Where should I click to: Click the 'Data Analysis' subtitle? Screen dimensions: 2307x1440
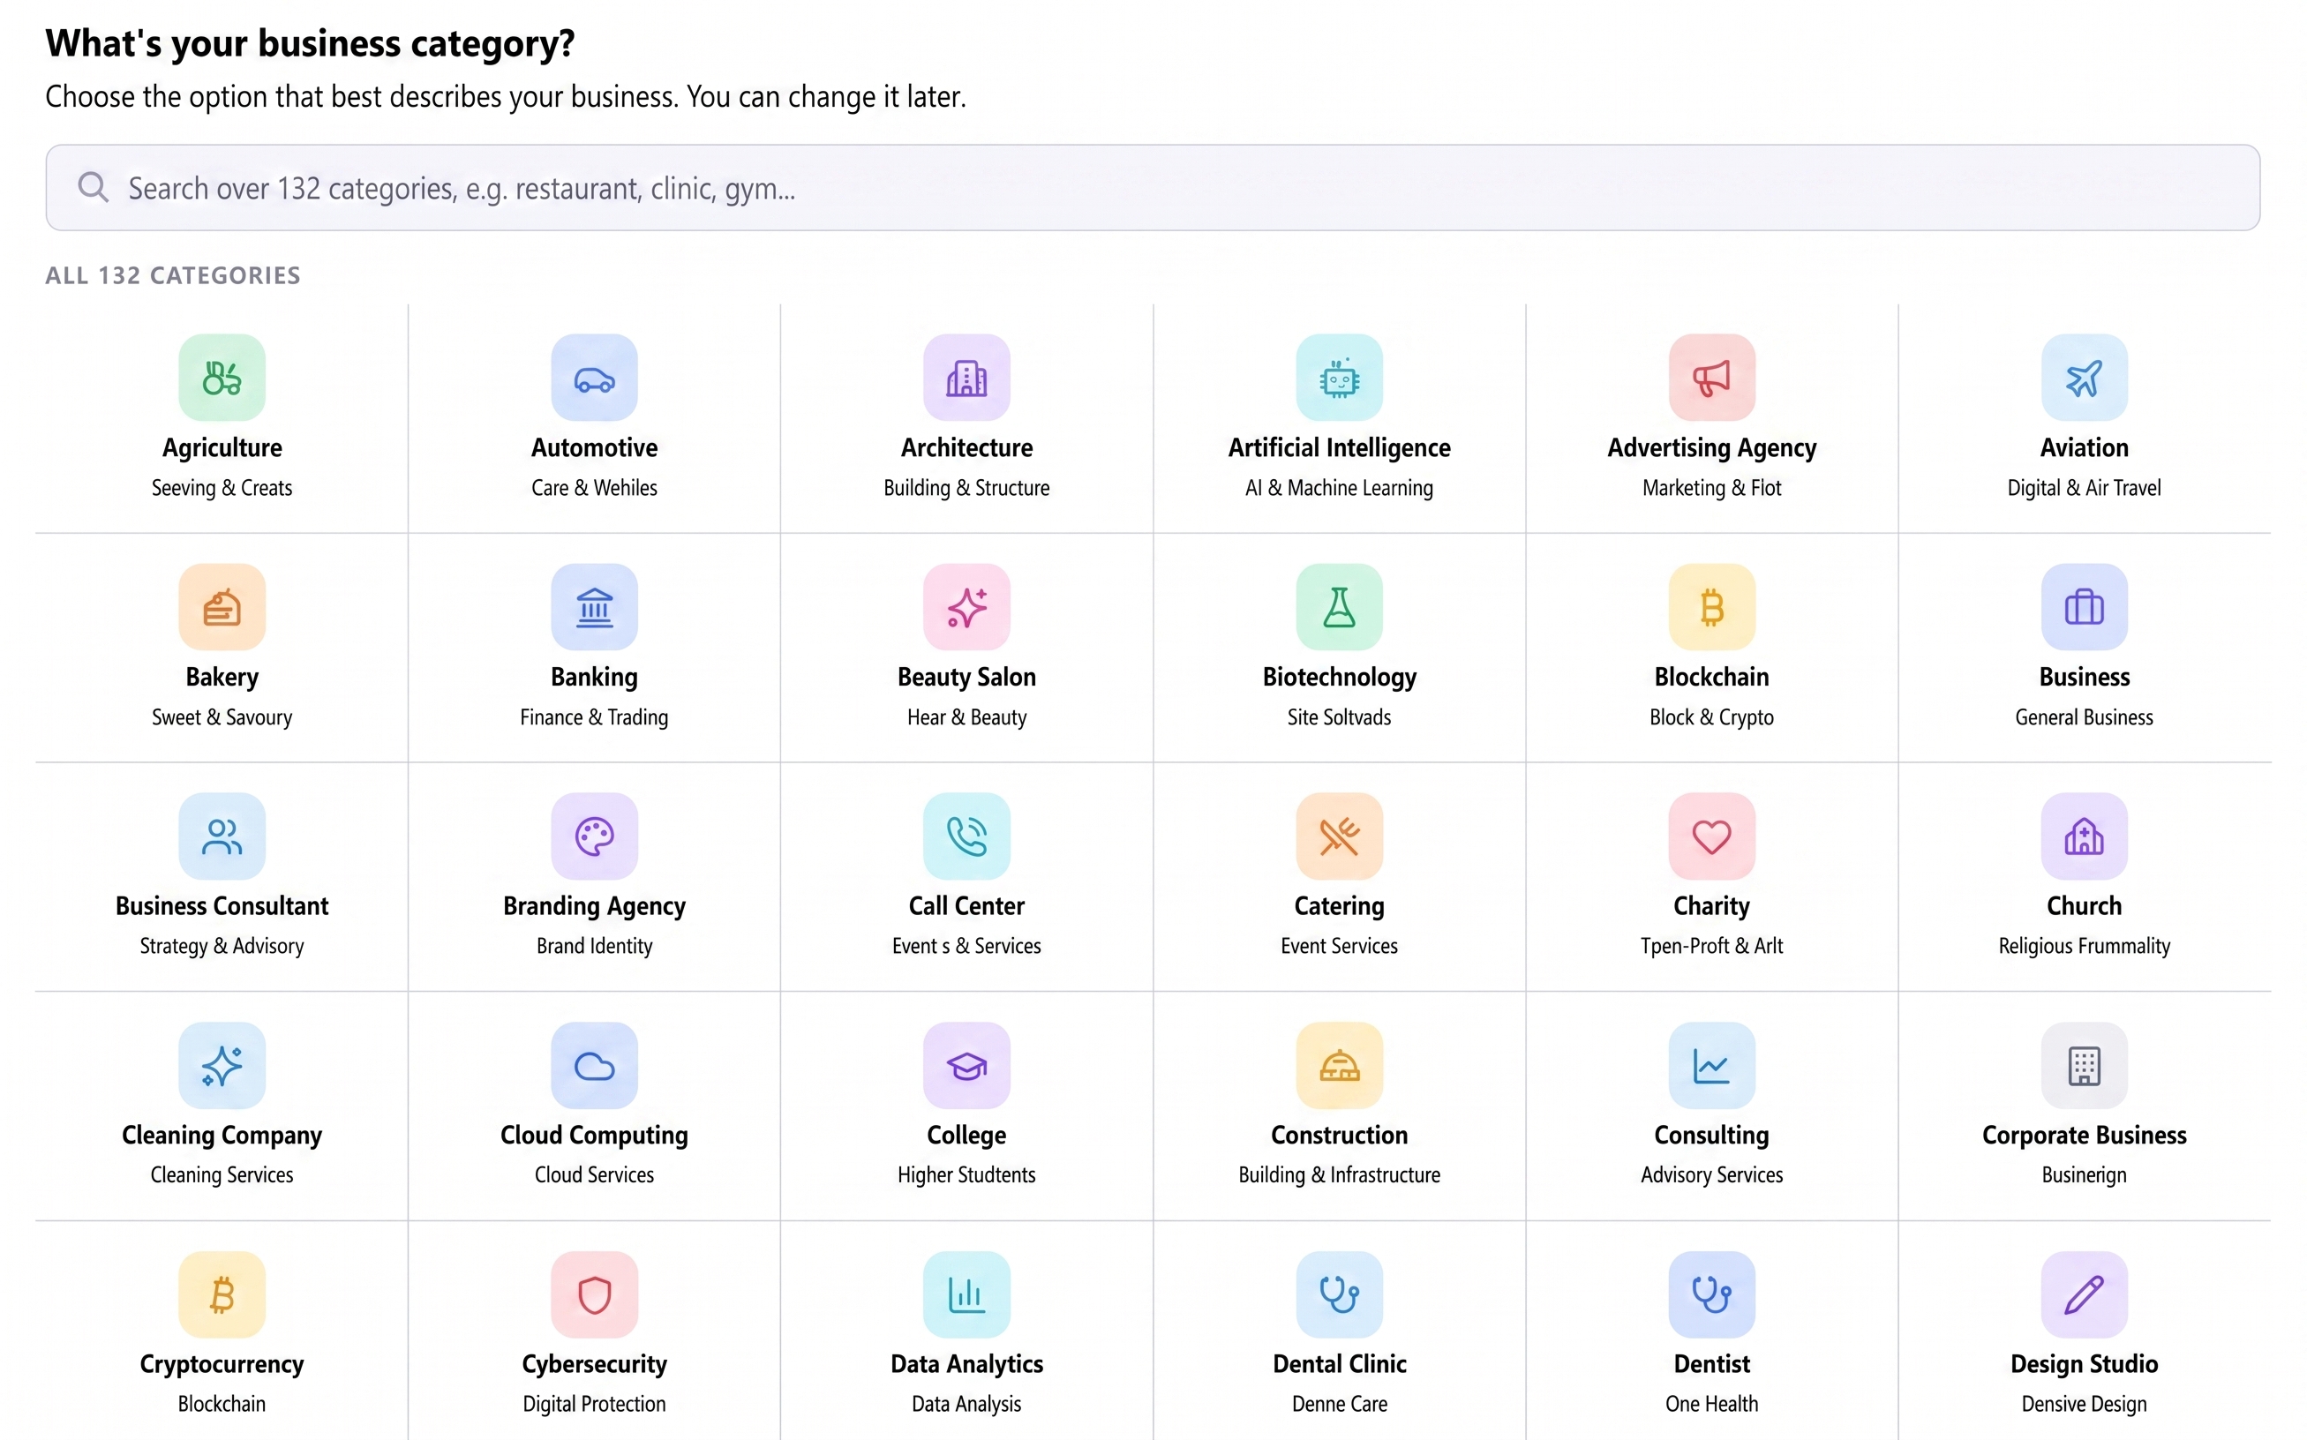click(966, 1404)
